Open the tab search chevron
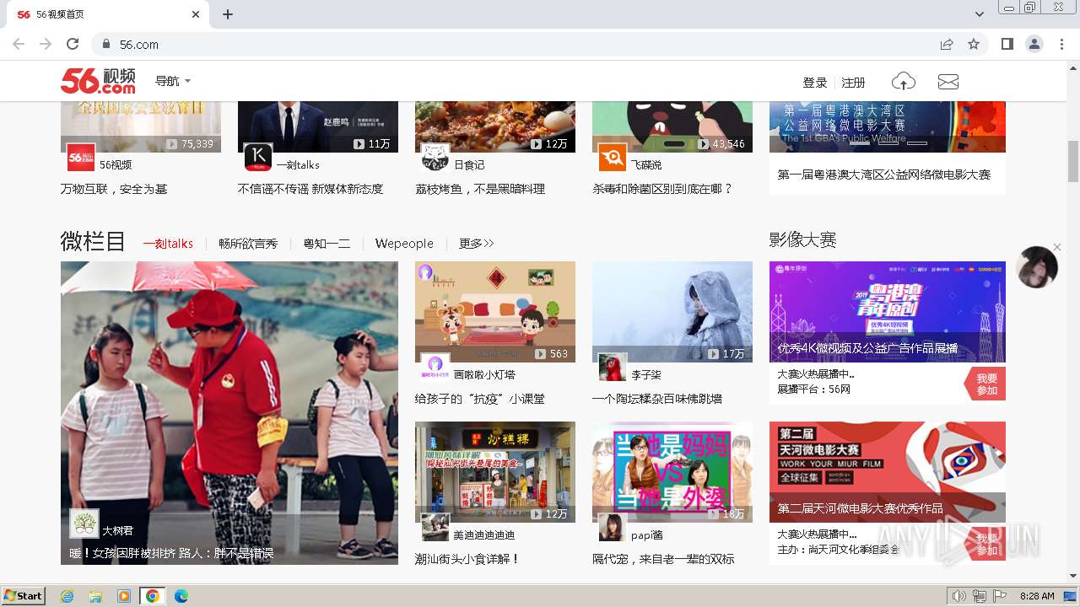The image size is (1080, 607). point(980,14)
